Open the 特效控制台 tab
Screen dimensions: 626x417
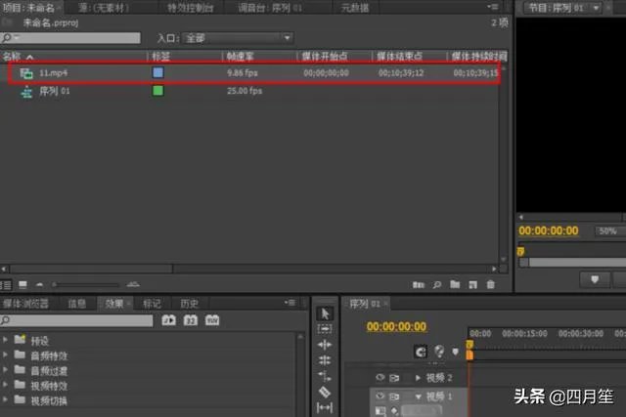(x=190, y=8)
